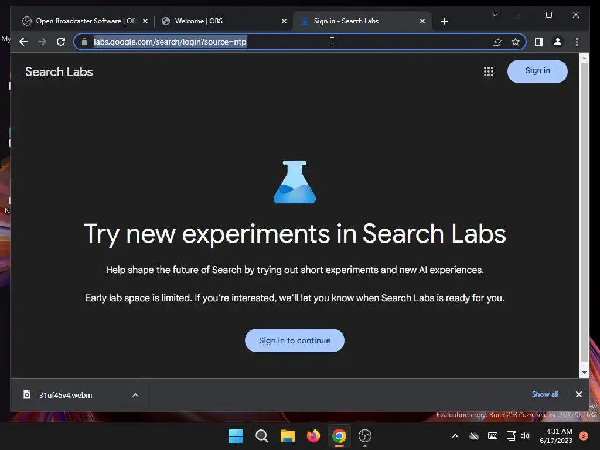
Task: Open the volume control tray icon
Action: [525, 436]
